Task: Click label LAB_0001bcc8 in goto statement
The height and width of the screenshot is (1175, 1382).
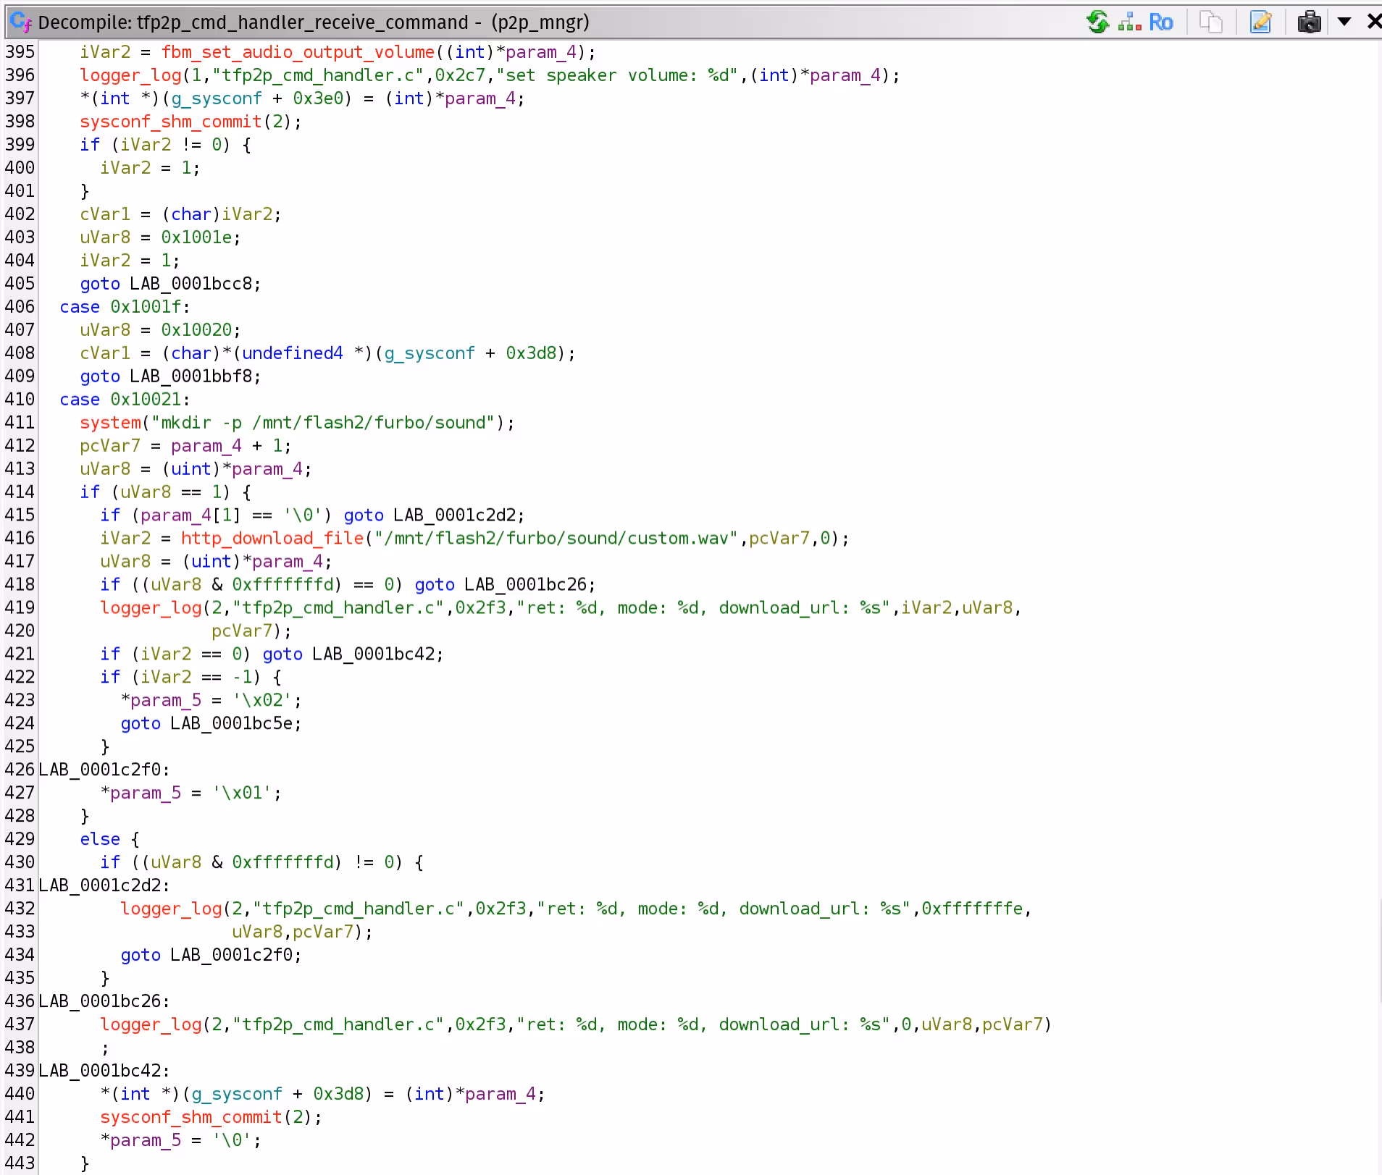Action: click(192, 284)
